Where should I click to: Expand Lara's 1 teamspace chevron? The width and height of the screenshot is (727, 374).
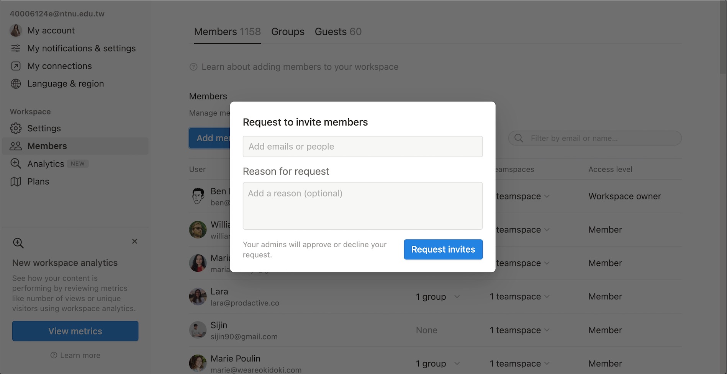coord(547,297)
